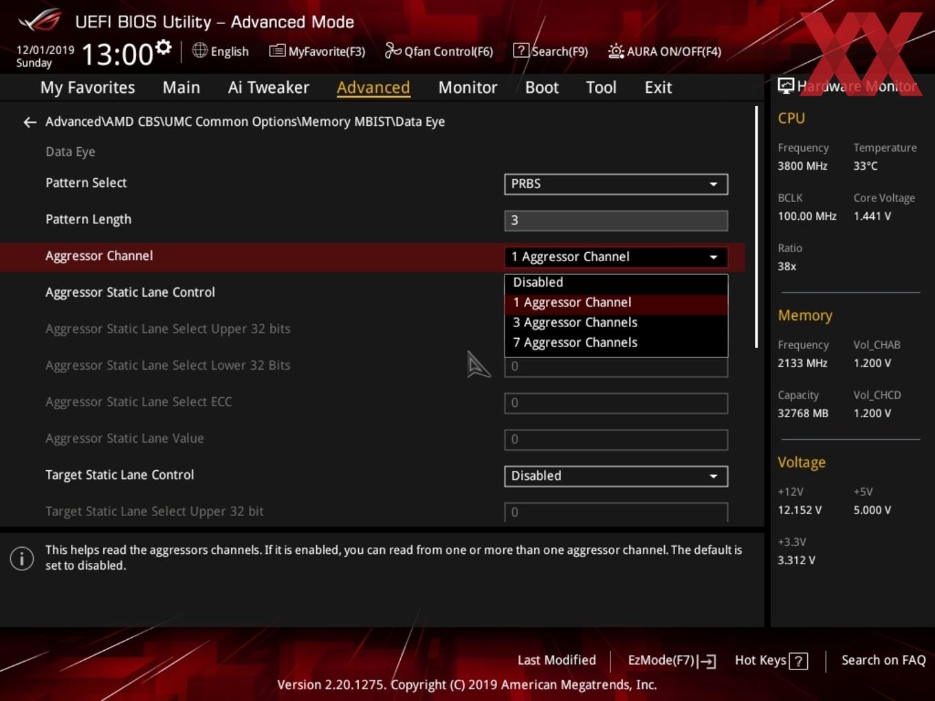Image resolution: width=935 pixels, height=701 pixels.
Task: Collapse the Aggressor Channel dropdown
Action: (616, 257)
